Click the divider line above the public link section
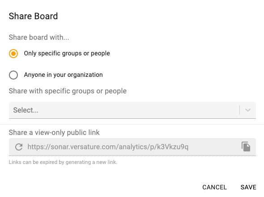 point(132,125)
